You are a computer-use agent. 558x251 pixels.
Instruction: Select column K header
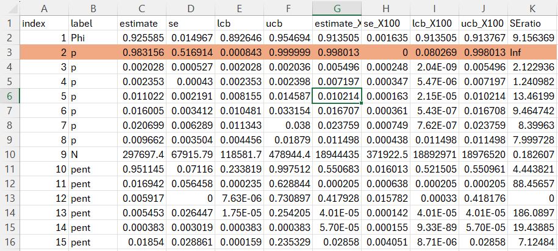click(533, 8)
